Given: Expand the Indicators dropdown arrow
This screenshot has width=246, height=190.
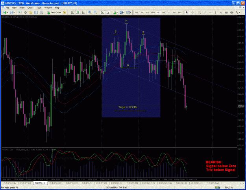Looking at the screenshot, I should (x=117, y=13).
